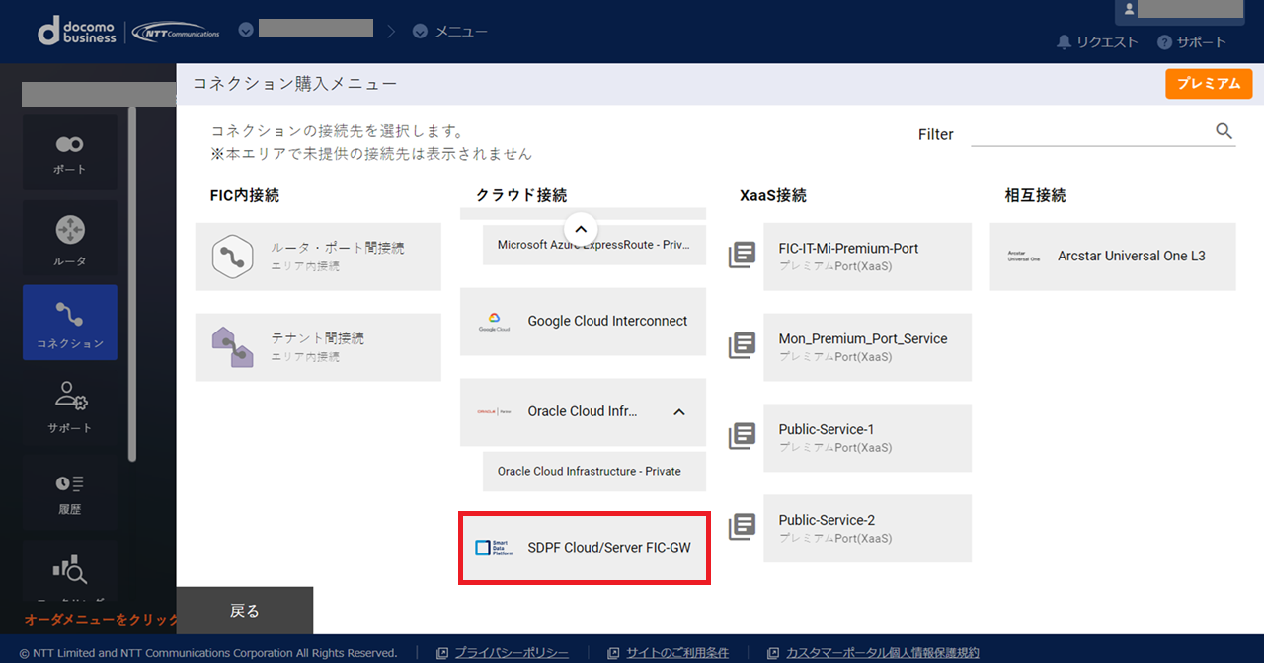Open the サポート sidebar item
The width and height of the screenshot is (1264, 663).
(69, 406)
